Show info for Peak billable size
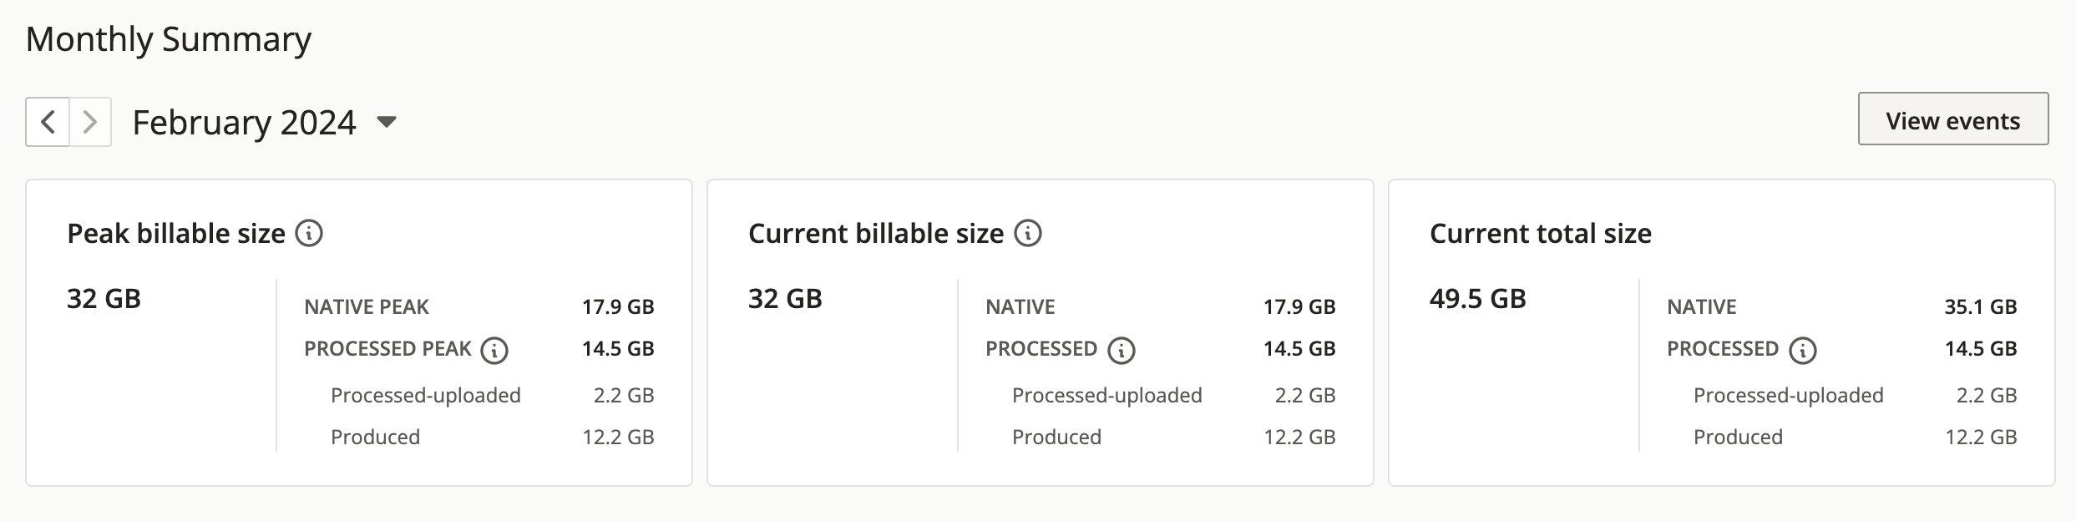Image resolution: width=2076 pixels, height=521 pixels. coord(309,233)
